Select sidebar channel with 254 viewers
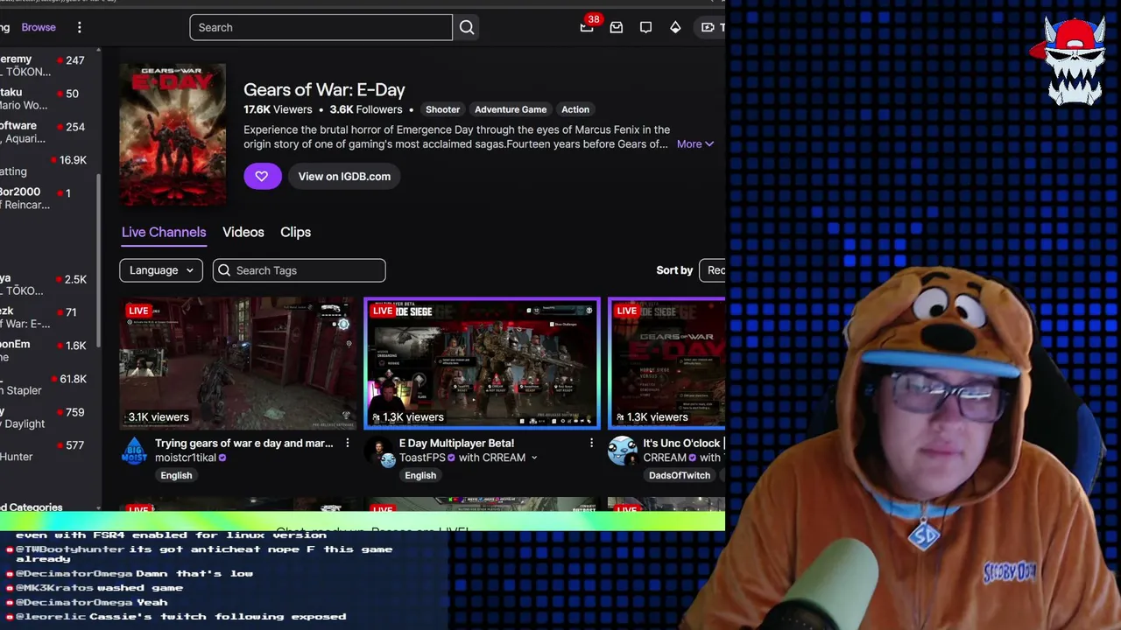This screenshot has height=630, width=1121. pos(44,131)
